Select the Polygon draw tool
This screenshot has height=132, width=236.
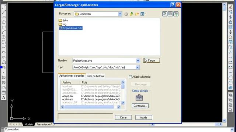(x=4, y=22)
